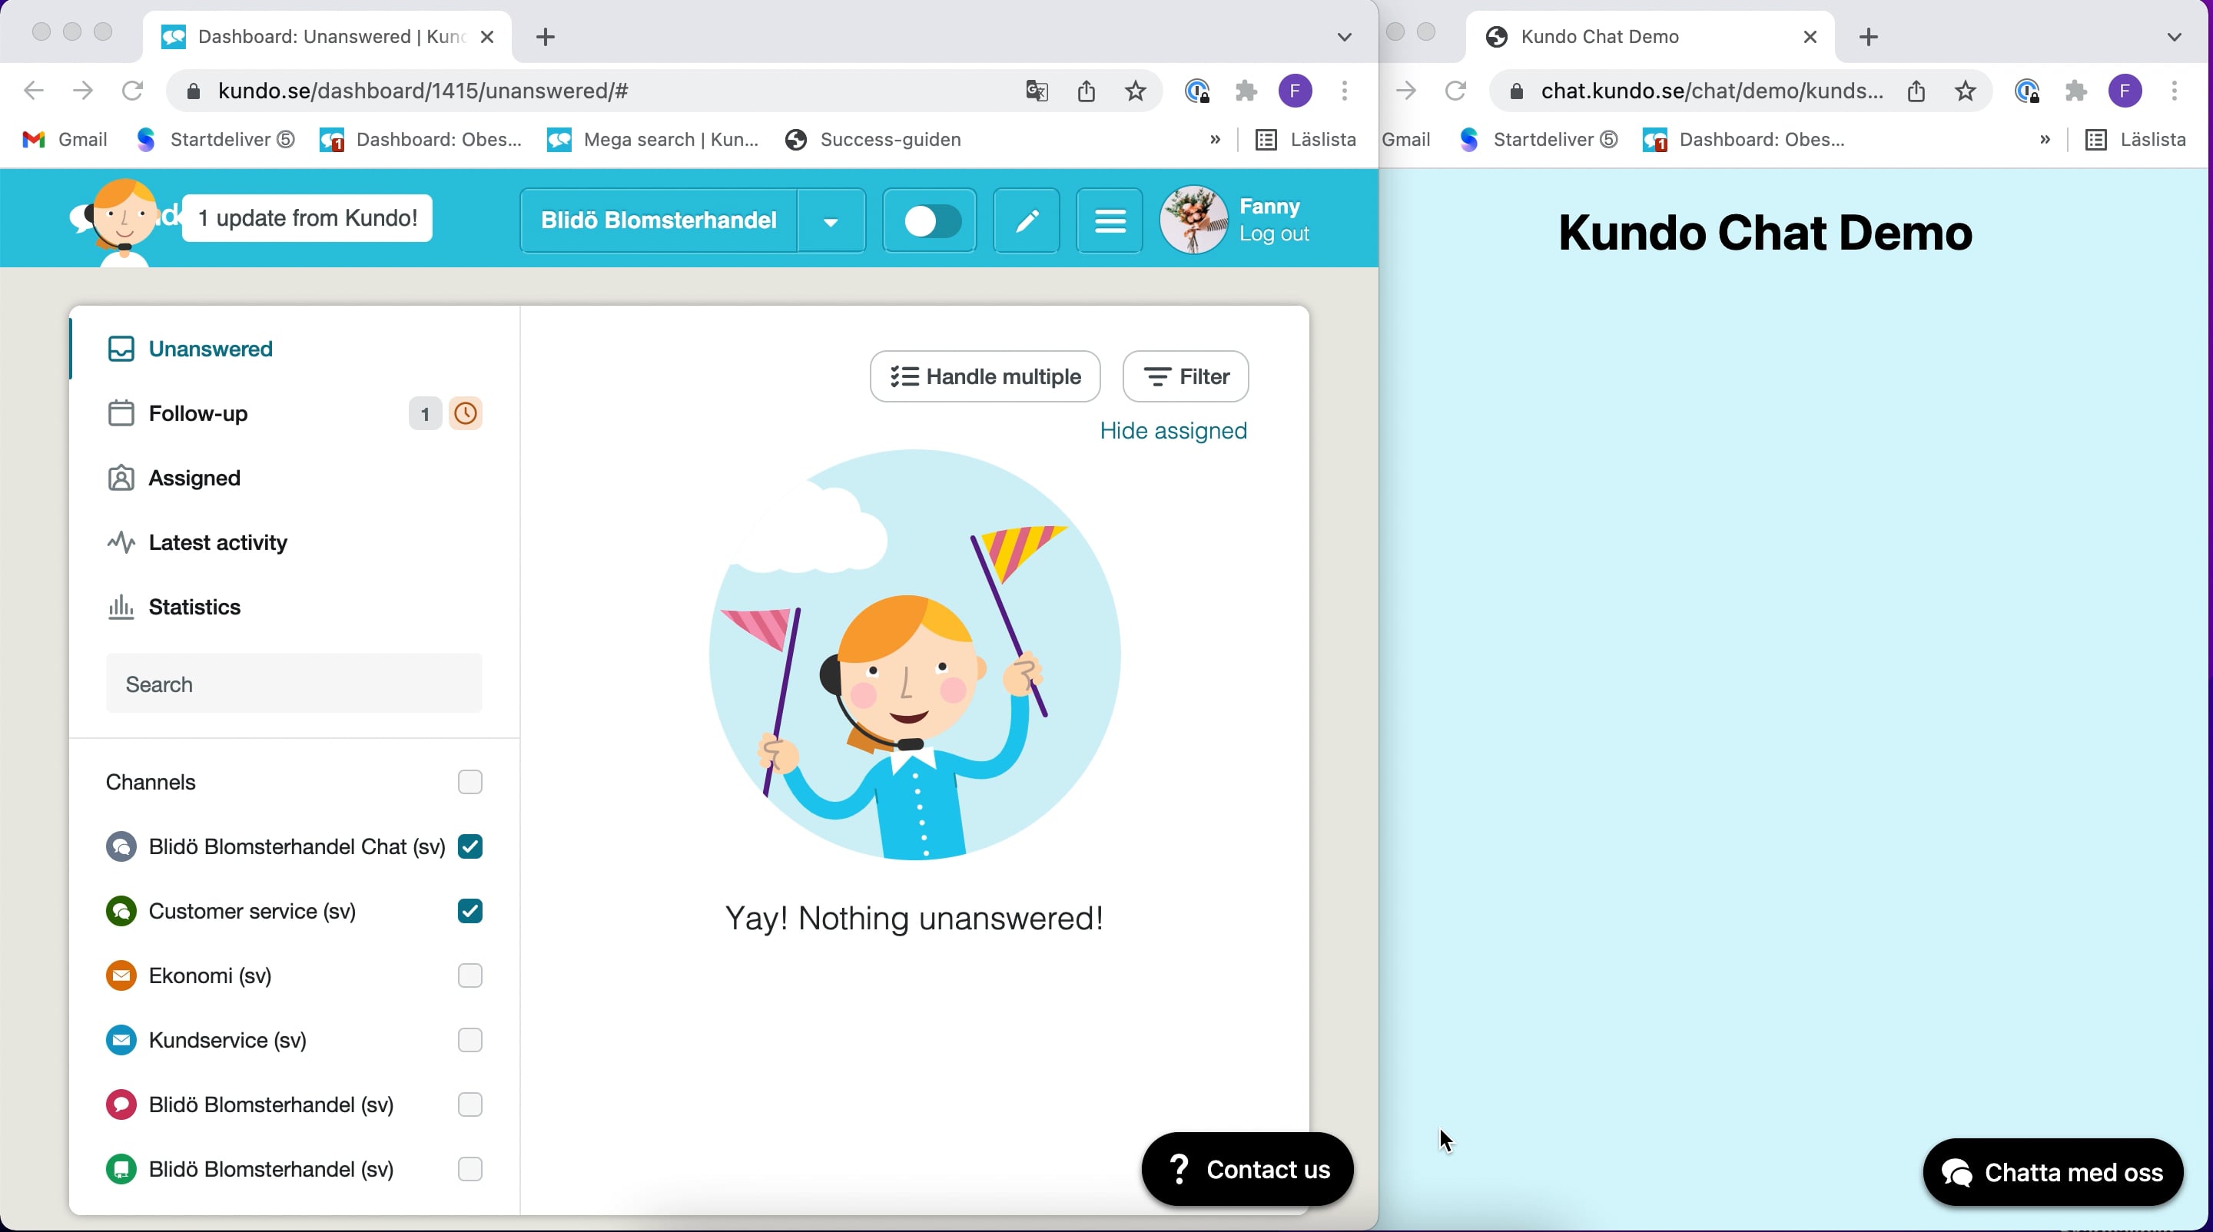Click the Hide assigned link

(1173, 430)
